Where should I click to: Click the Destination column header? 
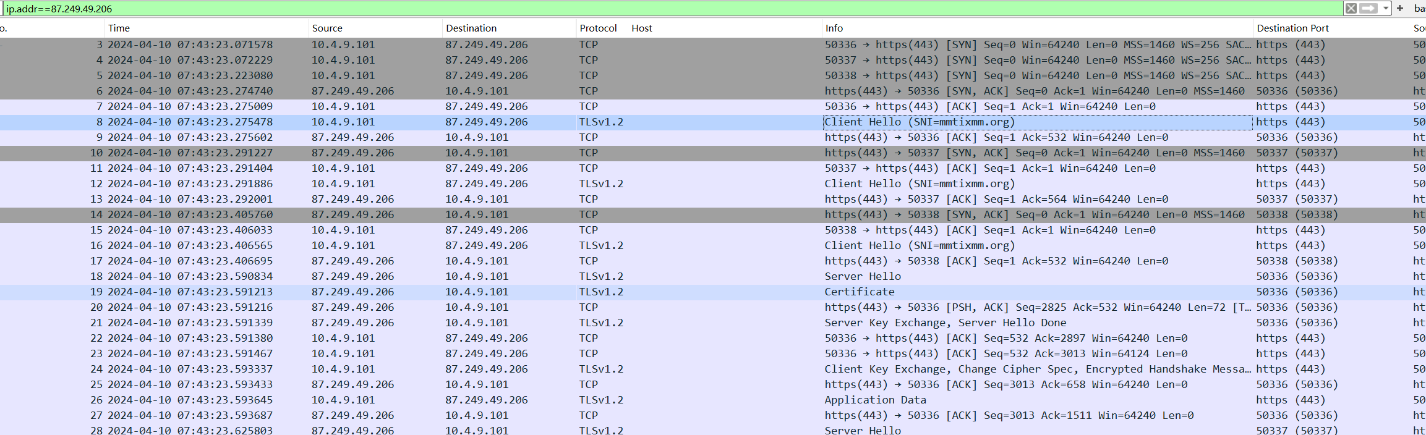471,28
